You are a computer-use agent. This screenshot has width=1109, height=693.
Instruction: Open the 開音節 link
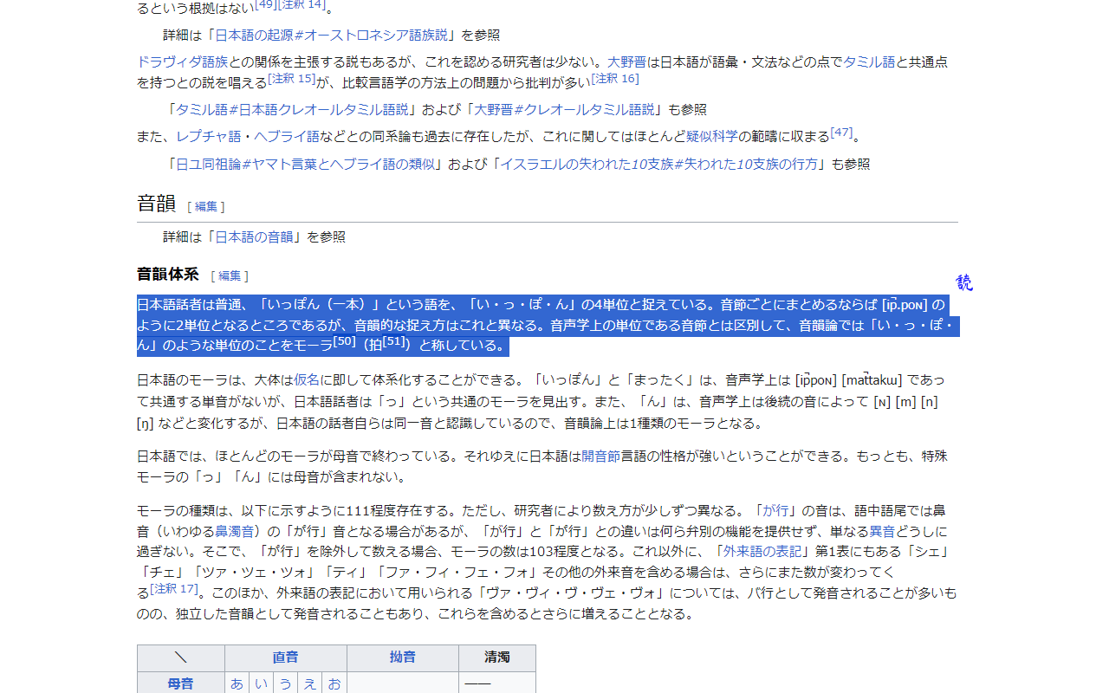coord(601,456)
